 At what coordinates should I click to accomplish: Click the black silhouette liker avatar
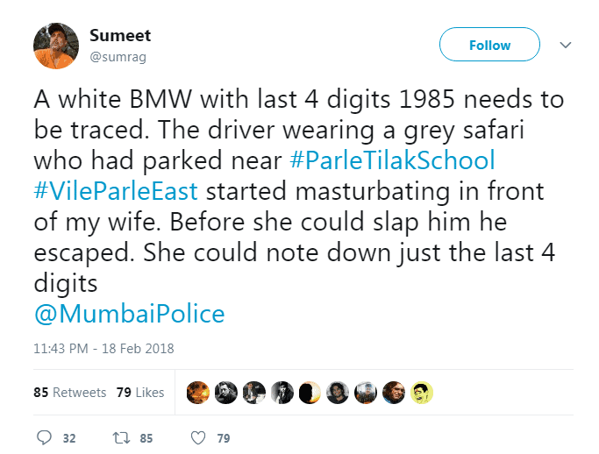310,393
